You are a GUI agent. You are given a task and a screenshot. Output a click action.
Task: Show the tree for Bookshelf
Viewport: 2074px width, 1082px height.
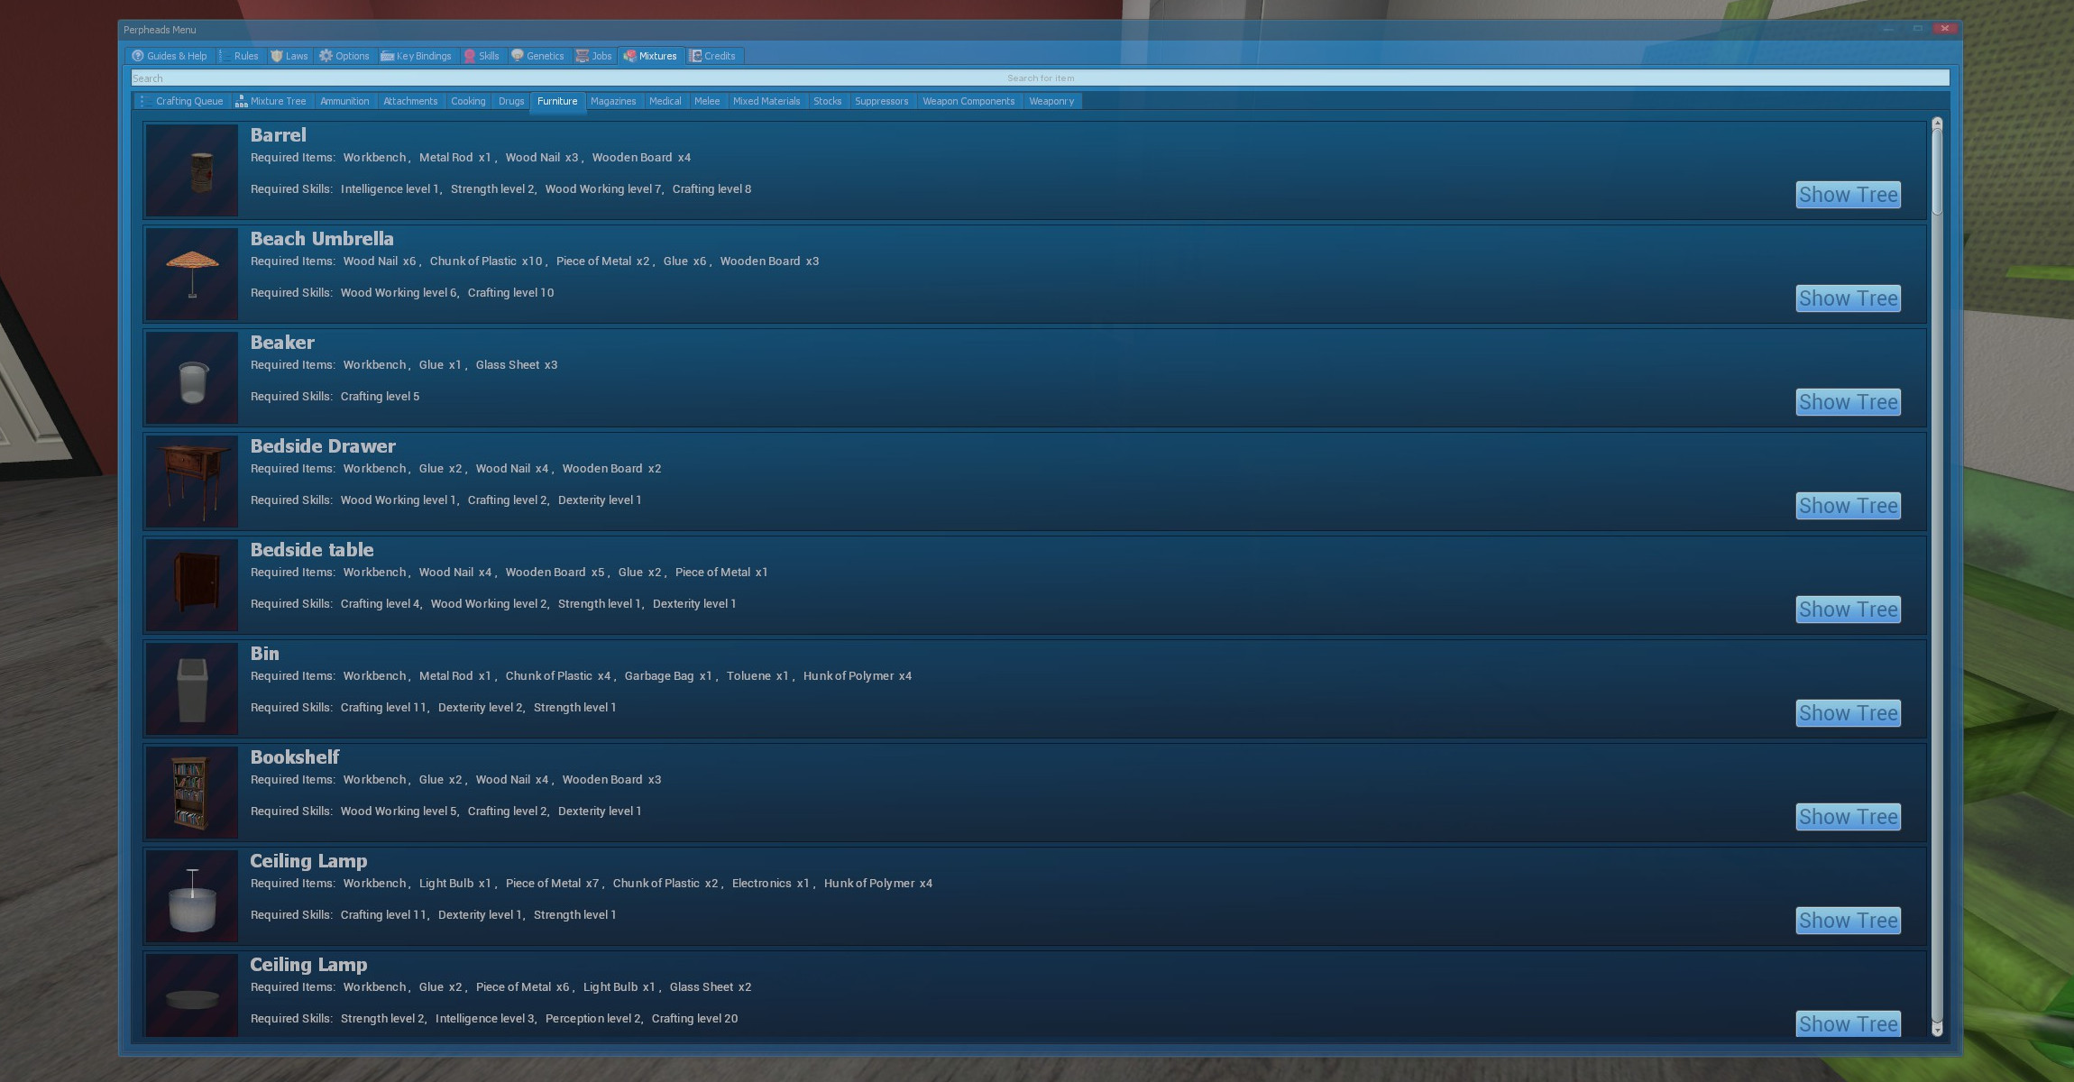coord(1848,817)
